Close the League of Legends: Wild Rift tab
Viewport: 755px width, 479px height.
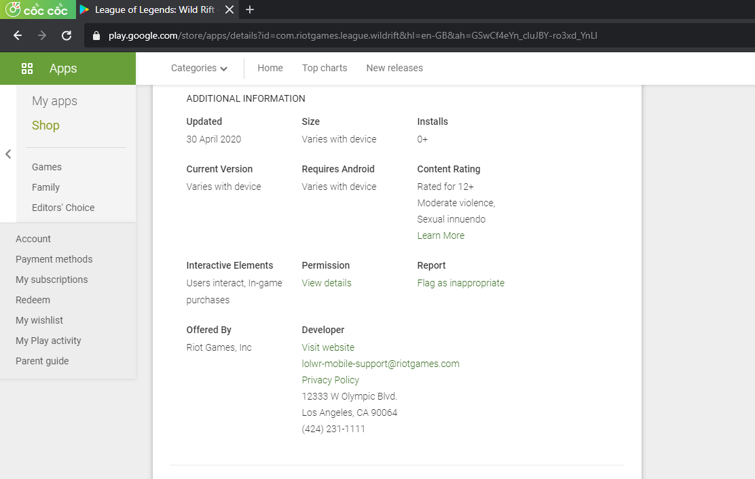[x=229, y=9]
